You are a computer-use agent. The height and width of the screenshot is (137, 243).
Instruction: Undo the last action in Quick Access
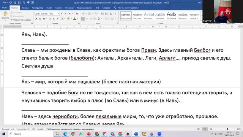point(4,3)
